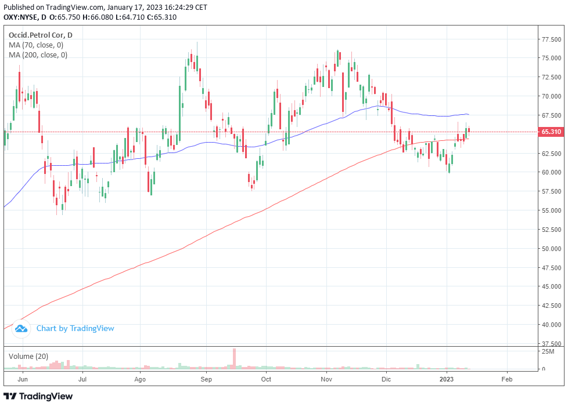This screenshot has height=407, width=568.
Task: Click the 40.000 price axis label
Action: click(551, 325)
